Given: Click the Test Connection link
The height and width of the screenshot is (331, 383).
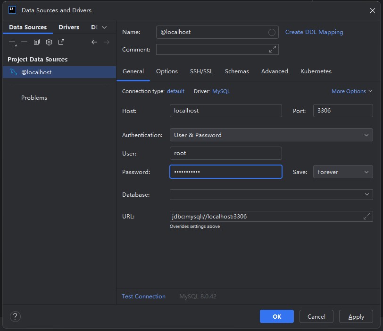Looking at the screenshot, I should coord(143,296).
